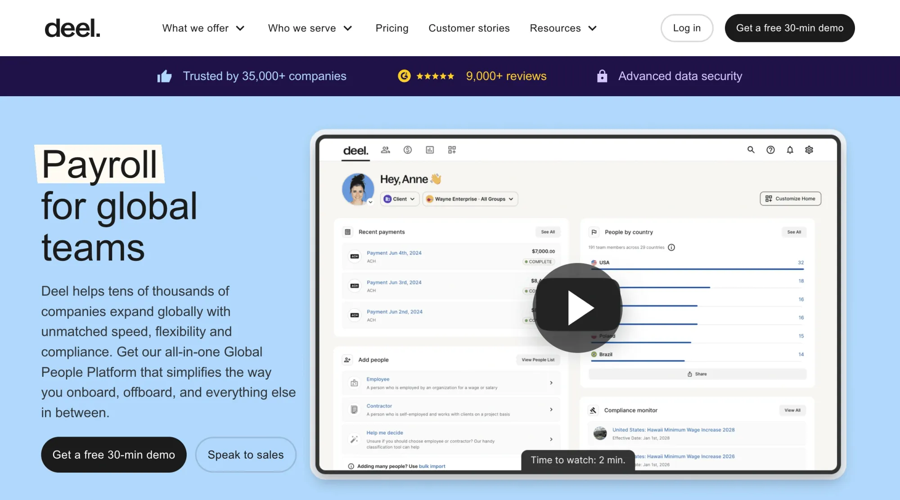Click the Compliance monitor gavel icon
This screenshot has width=900, height=500.
(x=593, y=410)
